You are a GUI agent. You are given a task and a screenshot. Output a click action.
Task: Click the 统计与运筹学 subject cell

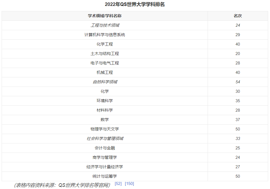point(105,176)
